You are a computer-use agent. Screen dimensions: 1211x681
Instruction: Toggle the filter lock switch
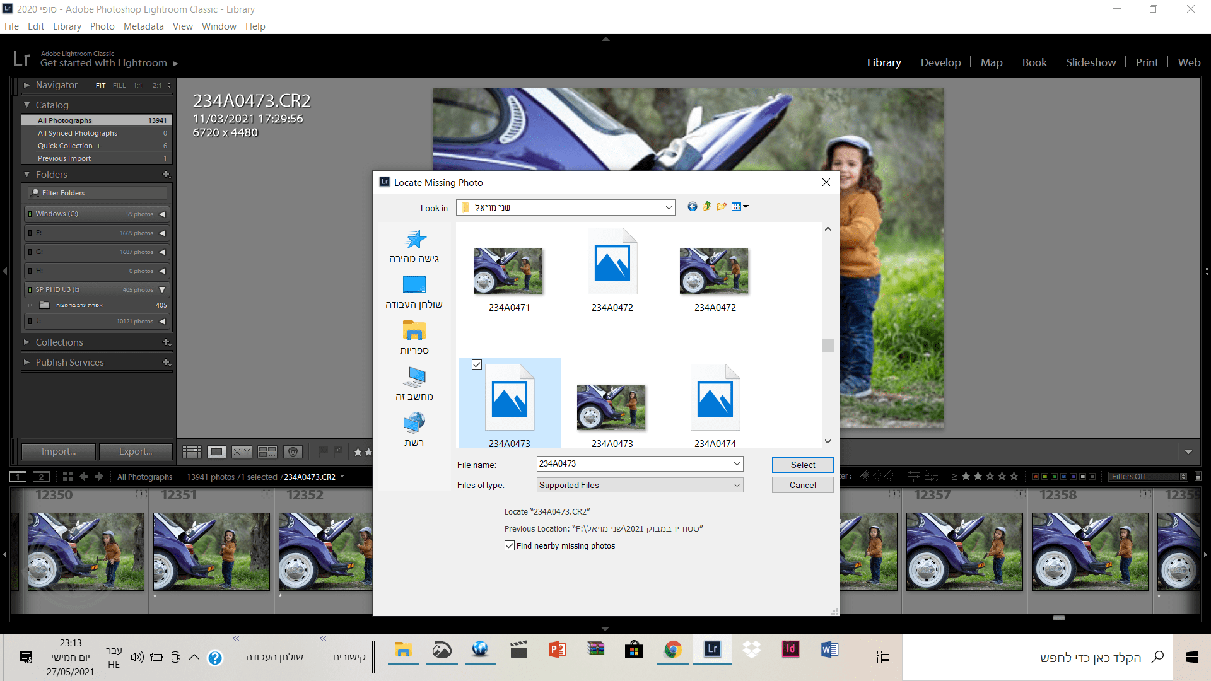point(1198,477)
